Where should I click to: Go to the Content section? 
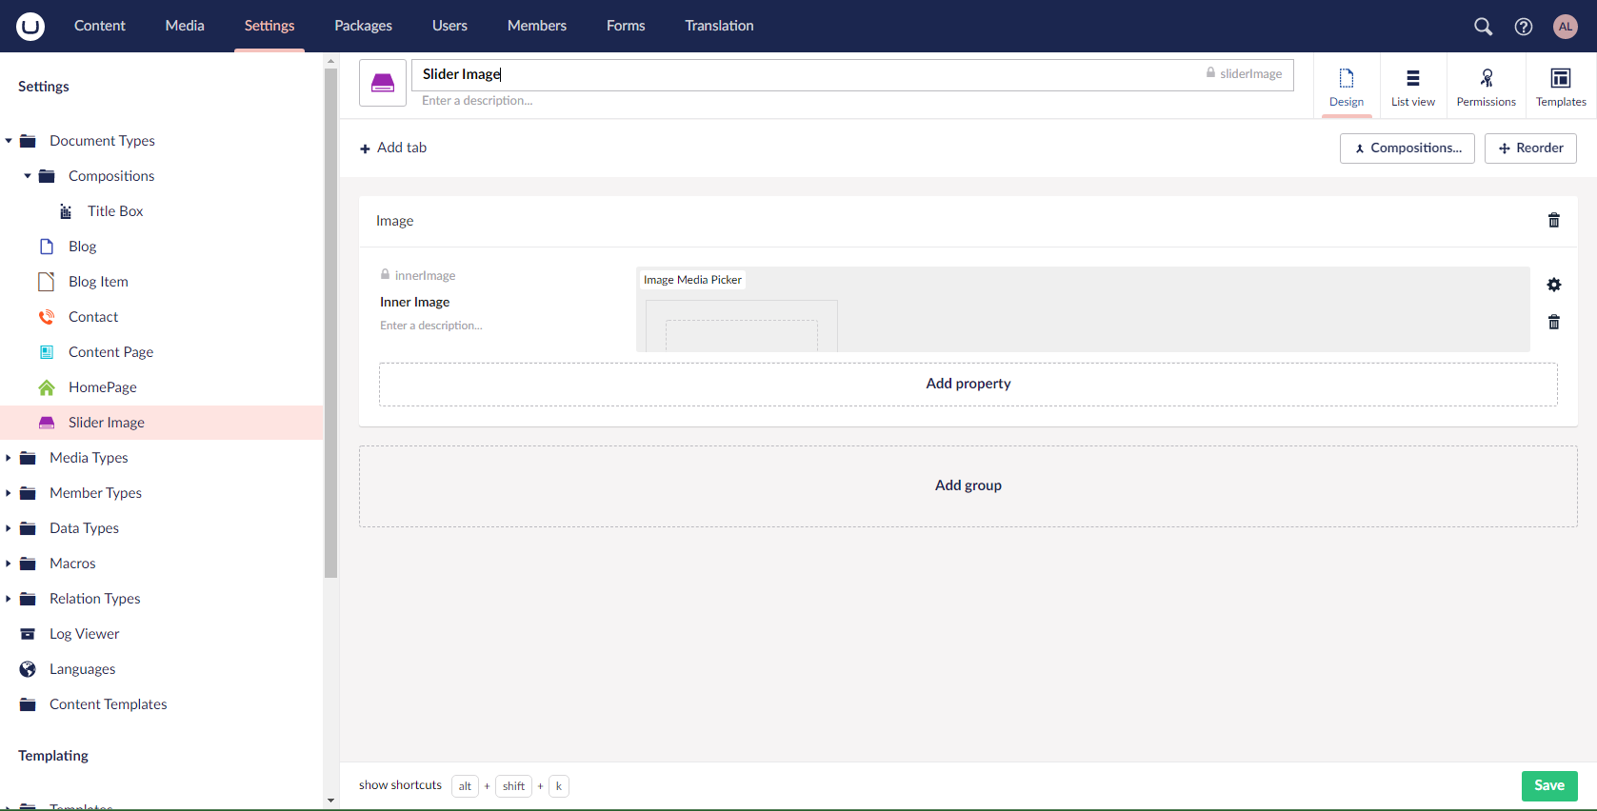[x=100, y=26]
